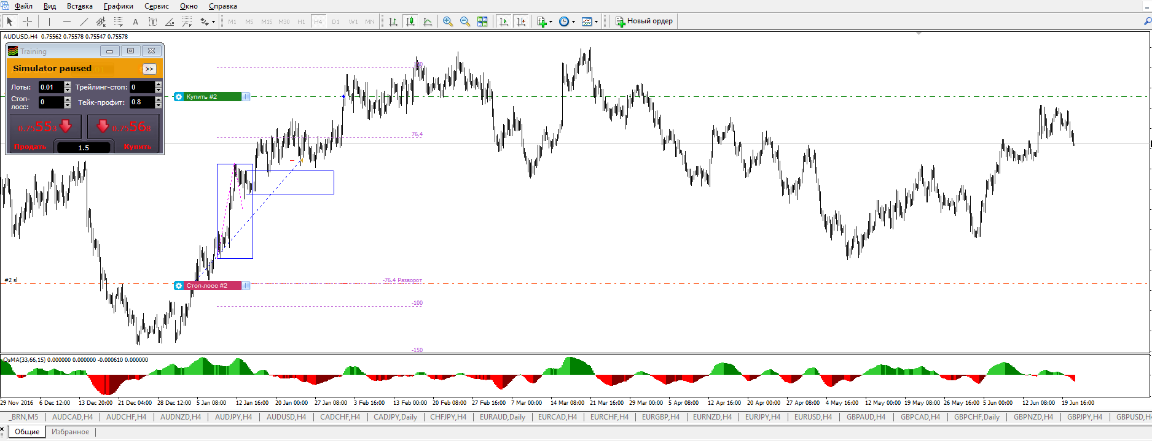This screenshot has width=1152, height=441.
Task: Zoom out on the chart
Action: click(465, 21)
